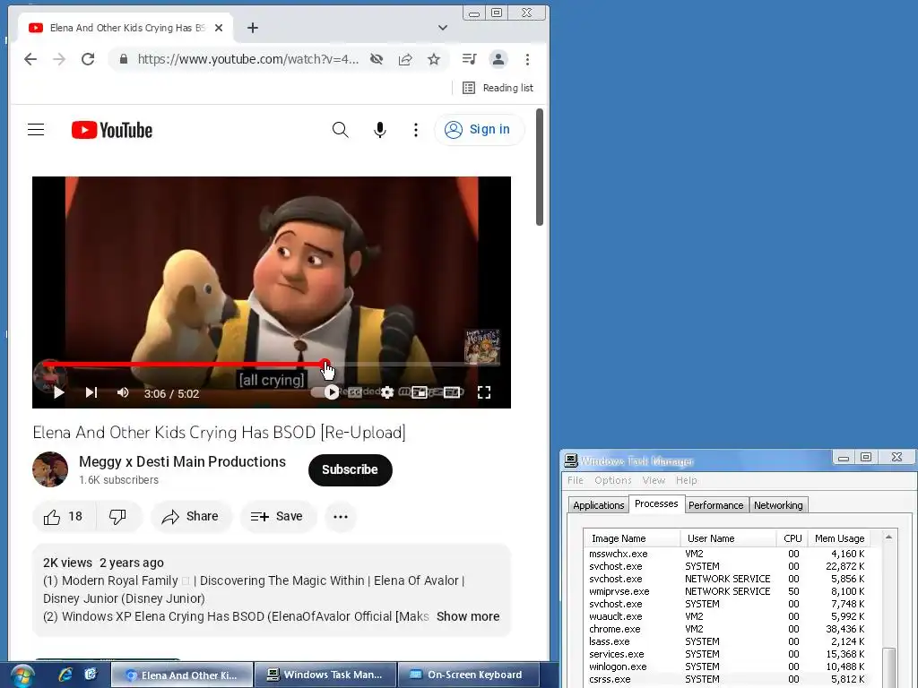Switch to Windows Task Manager taskbar button

pyautogui.click(x=325, y=675)
